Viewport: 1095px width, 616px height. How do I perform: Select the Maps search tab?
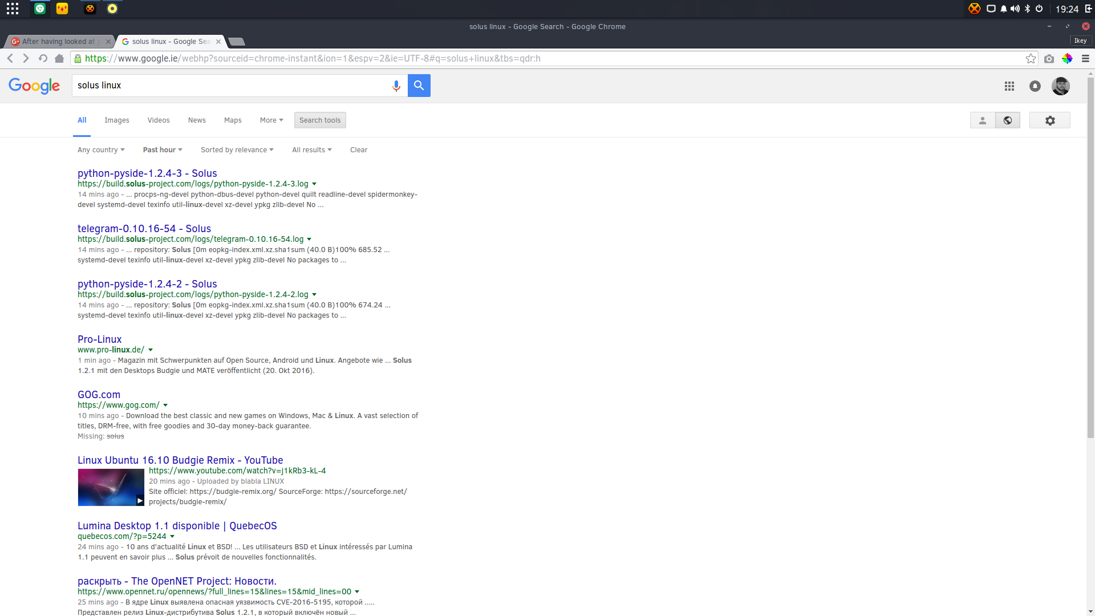coord(233,120)
